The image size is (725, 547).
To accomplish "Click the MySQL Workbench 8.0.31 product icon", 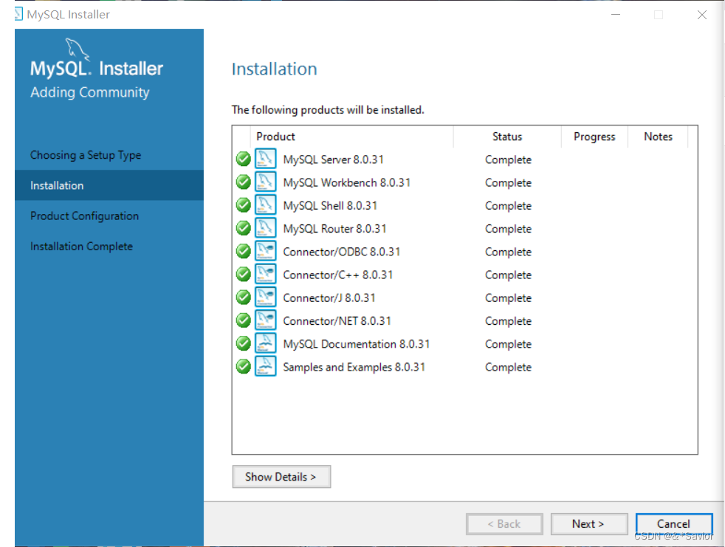I will [x=265, y=182].
